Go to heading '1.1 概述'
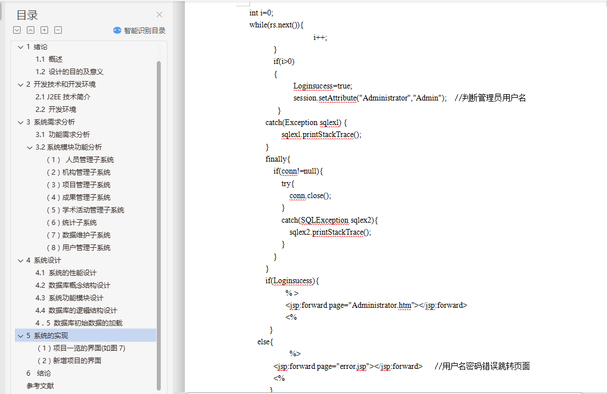The height and width of the screenshot is (394, 607). (49, 59)
